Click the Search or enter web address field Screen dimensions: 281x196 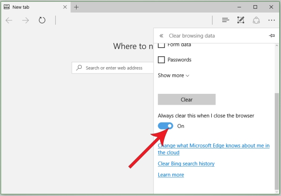pyautogui.click(x=113, y=68)
